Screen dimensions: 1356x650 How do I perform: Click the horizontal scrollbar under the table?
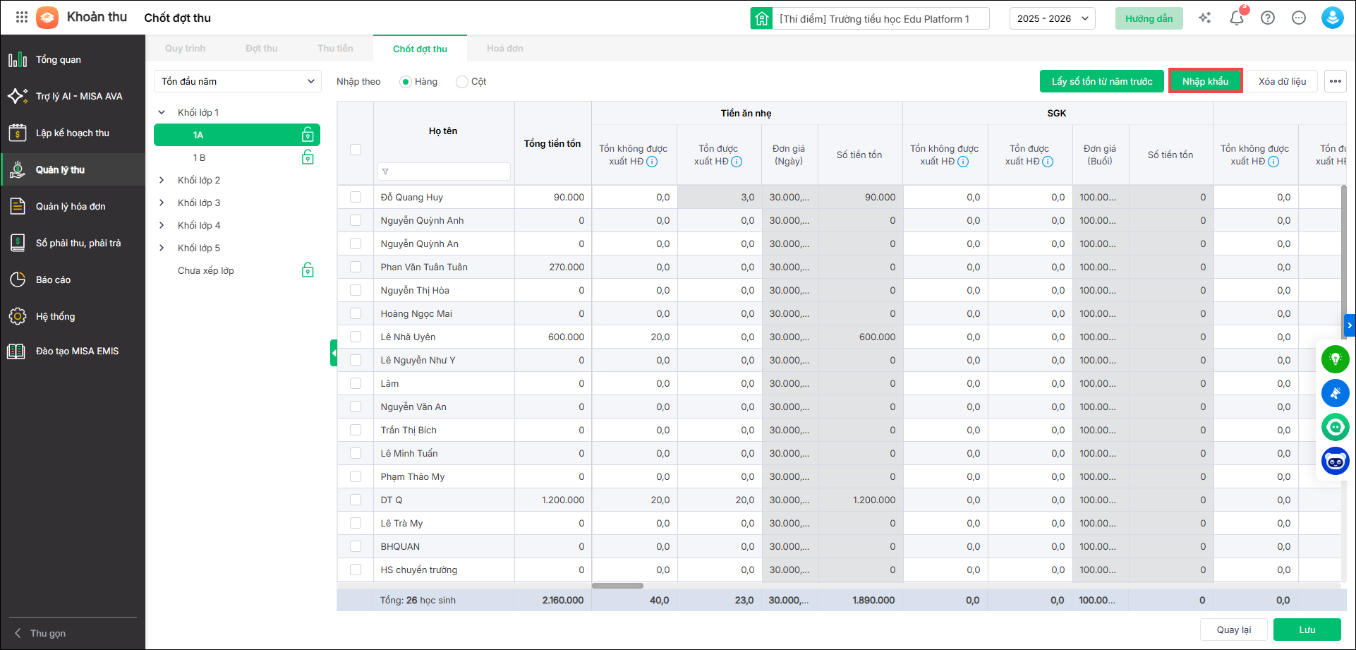617,586
